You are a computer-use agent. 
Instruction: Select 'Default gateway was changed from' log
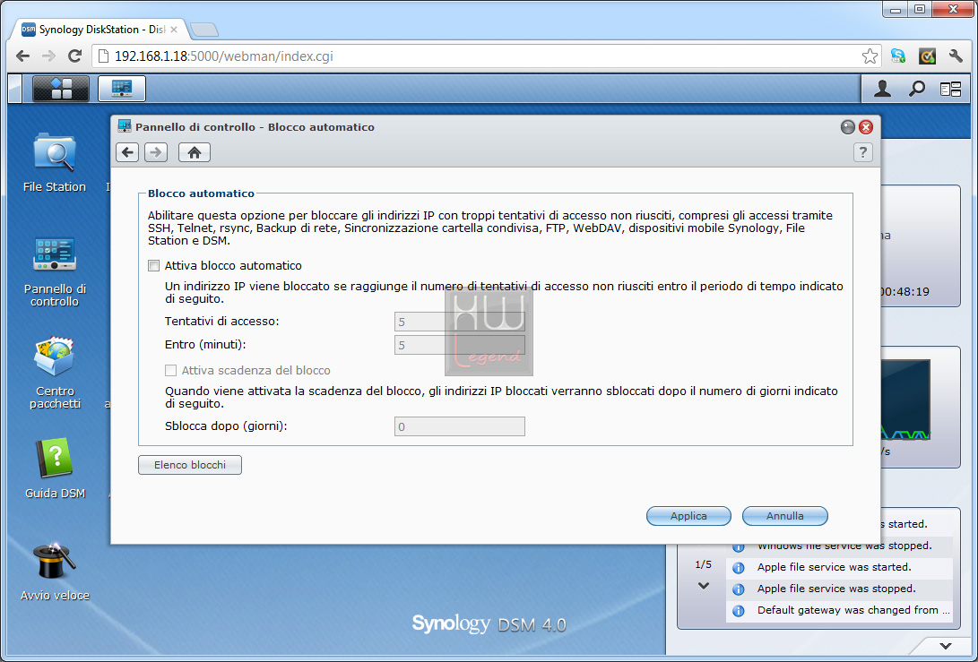(840, 610)
